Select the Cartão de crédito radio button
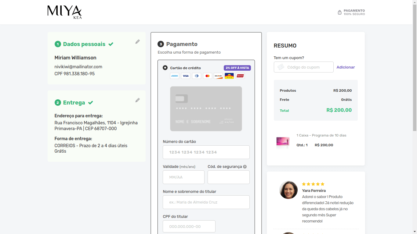This screenshot has width=417, height=234. coord(165,68)
